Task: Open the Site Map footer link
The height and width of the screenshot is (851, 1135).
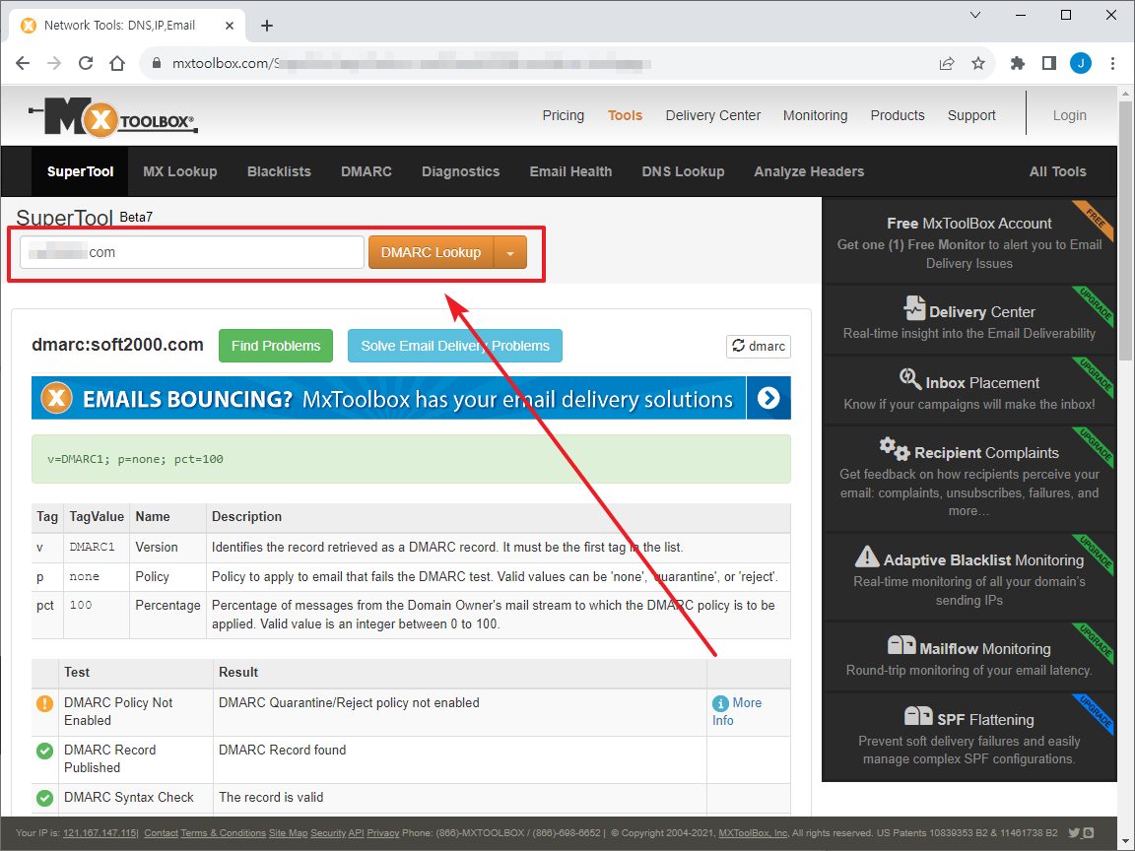Action: 288,833
